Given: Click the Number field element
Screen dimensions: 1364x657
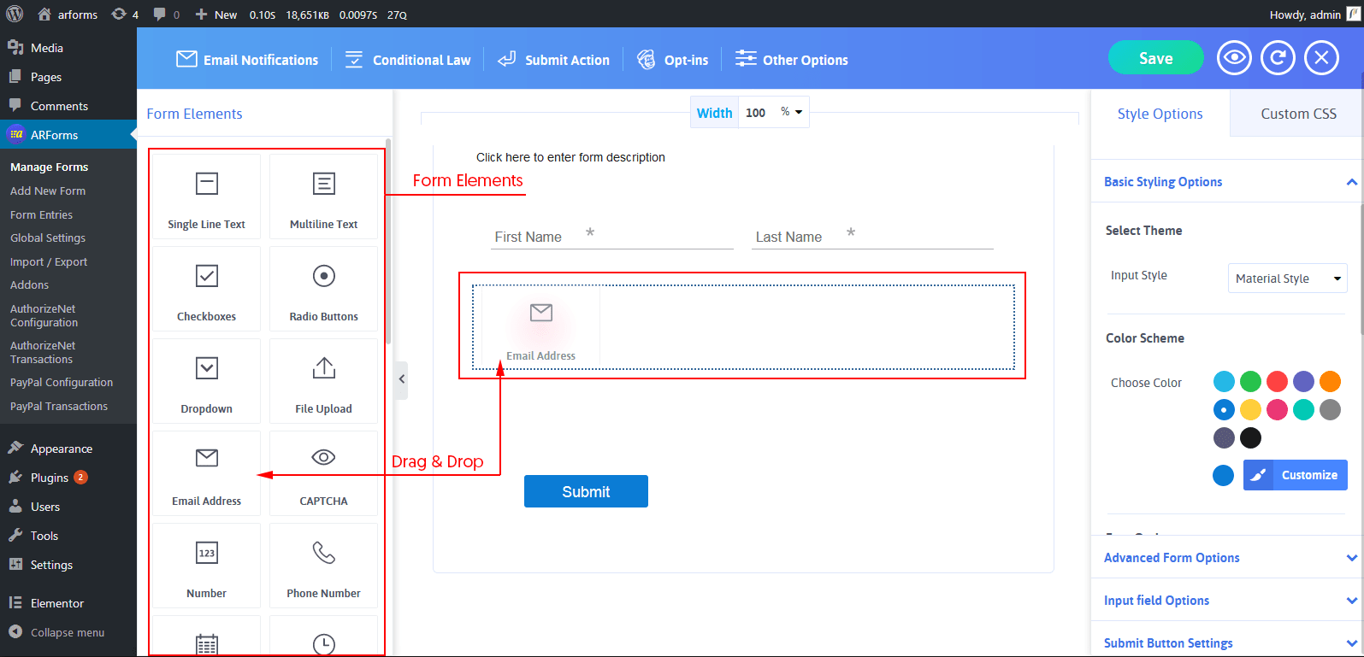Looking at the screenshot, I should tap(206, 566).
